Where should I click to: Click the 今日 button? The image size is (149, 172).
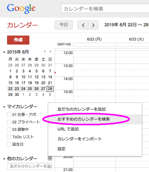pos(64,25)
